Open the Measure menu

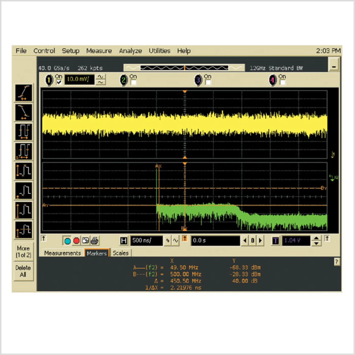[x=99, y=51]
